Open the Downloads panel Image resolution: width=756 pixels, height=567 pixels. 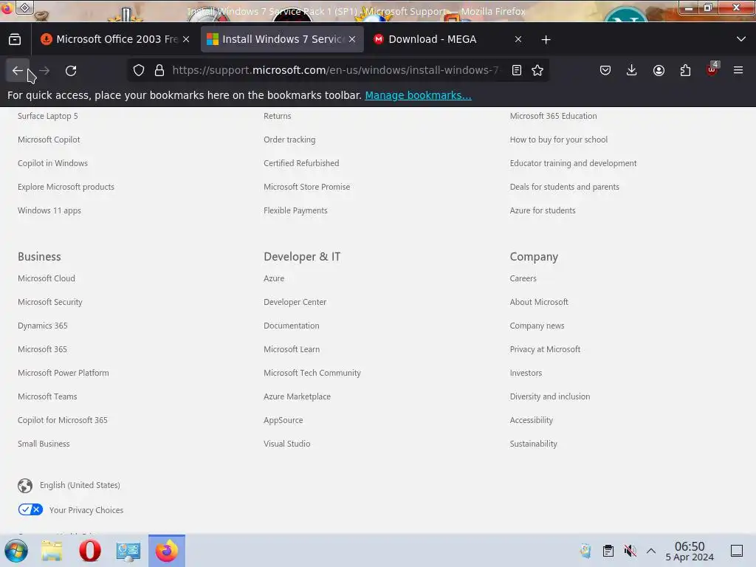point(632,70)
